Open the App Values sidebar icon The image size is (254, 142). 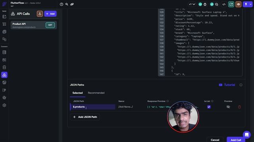pyautogui.click(x=4, y=67)
